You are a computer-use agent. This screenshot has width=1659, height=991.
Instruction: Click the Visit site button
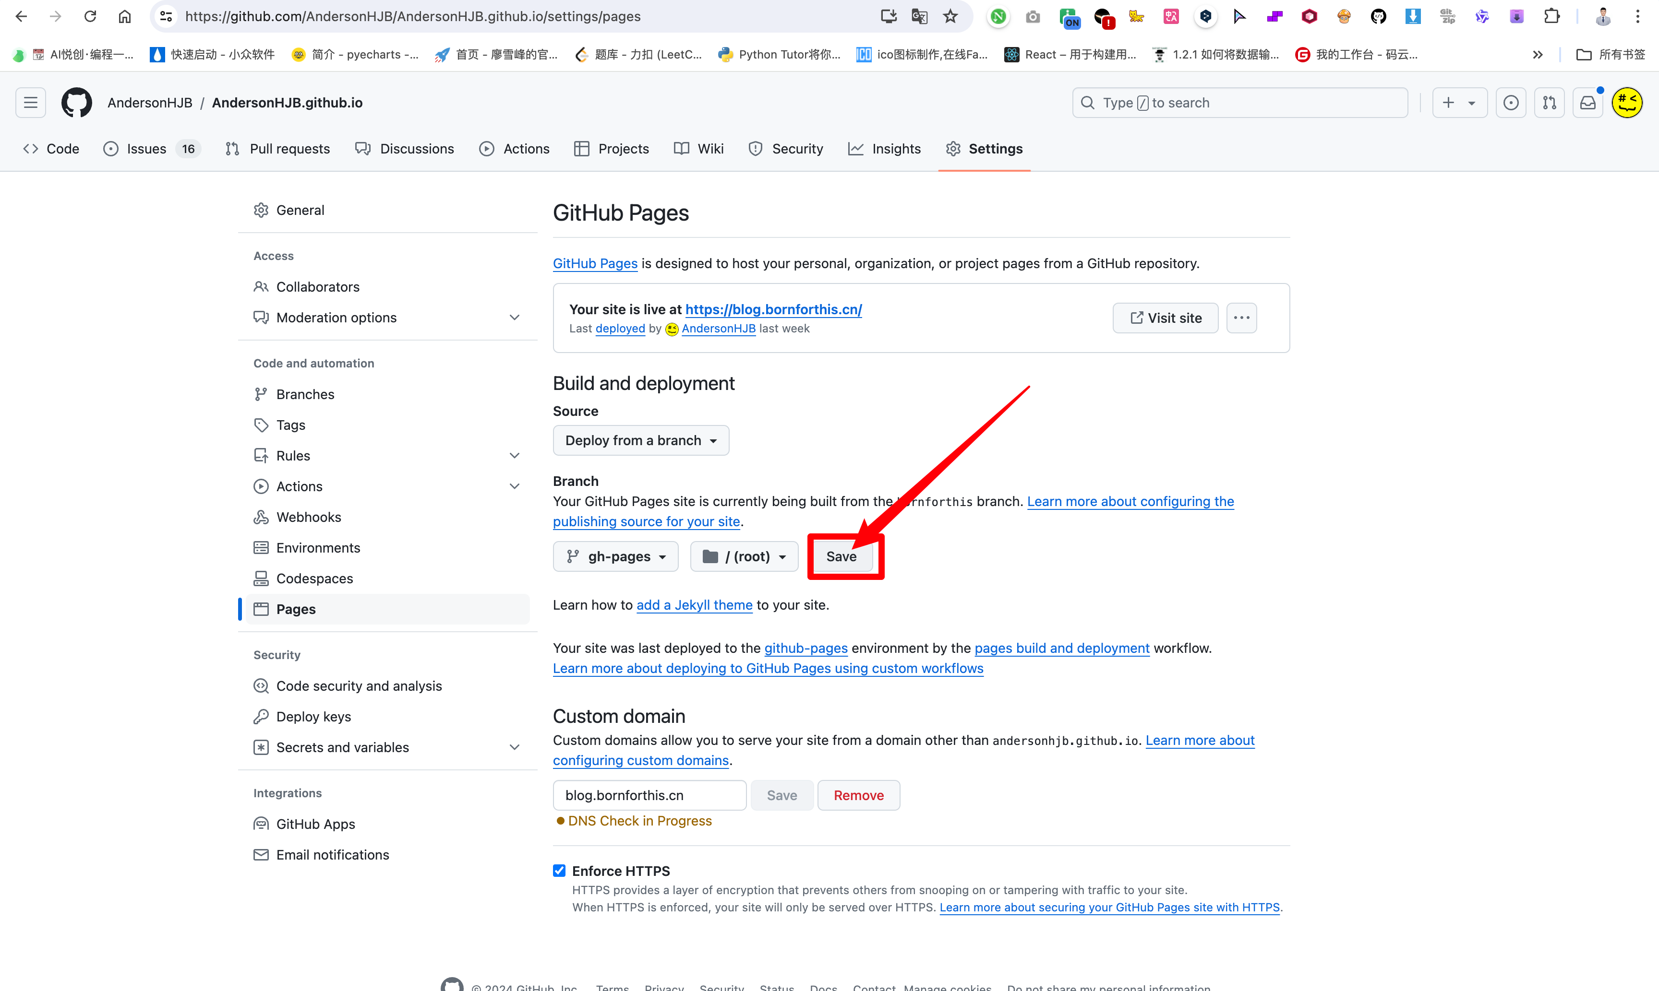pyautogui.click(x=1165, y=318)
